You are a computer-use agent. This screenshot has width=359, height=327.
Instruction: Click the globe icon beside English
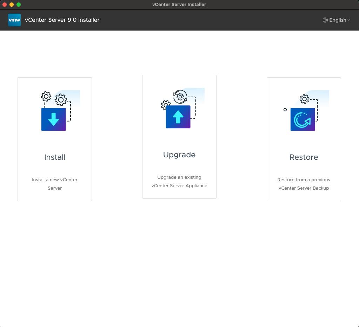(x=325, y=20)
